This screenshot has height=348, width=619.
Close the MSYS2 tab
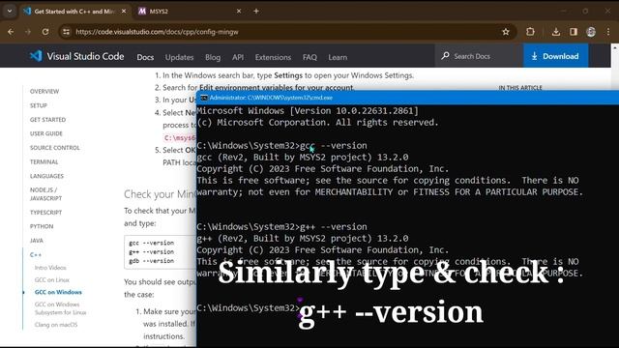(x=239, y=11)
